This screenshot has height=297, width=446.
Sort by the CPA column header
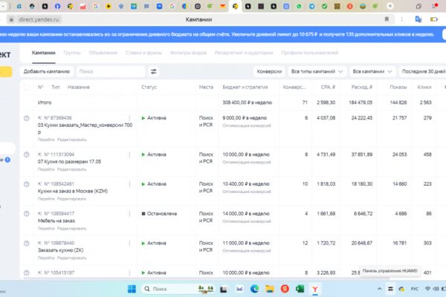click(328, 88)
